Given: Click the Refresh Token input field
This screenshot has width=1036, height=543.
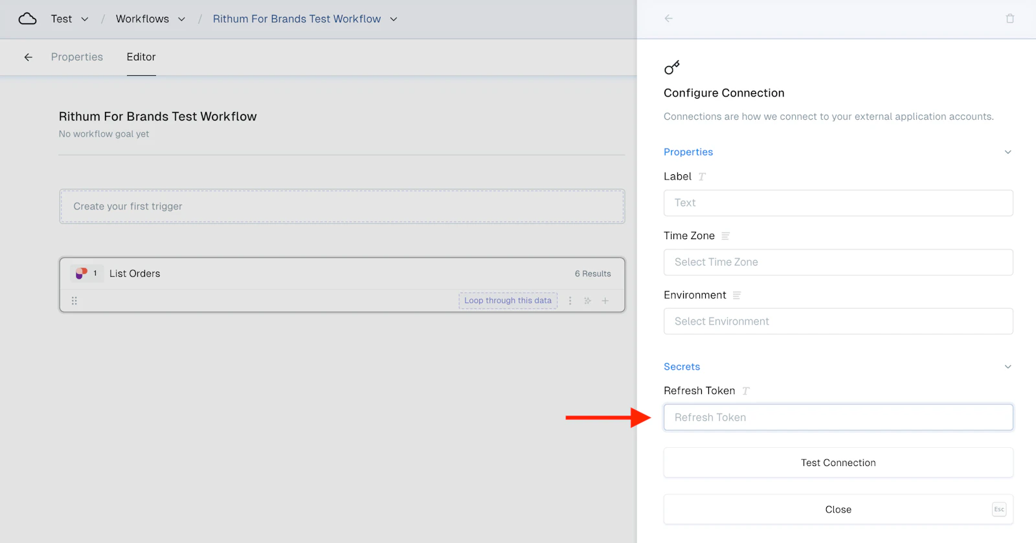Looking at the screenshot, I should coord(839,417).
